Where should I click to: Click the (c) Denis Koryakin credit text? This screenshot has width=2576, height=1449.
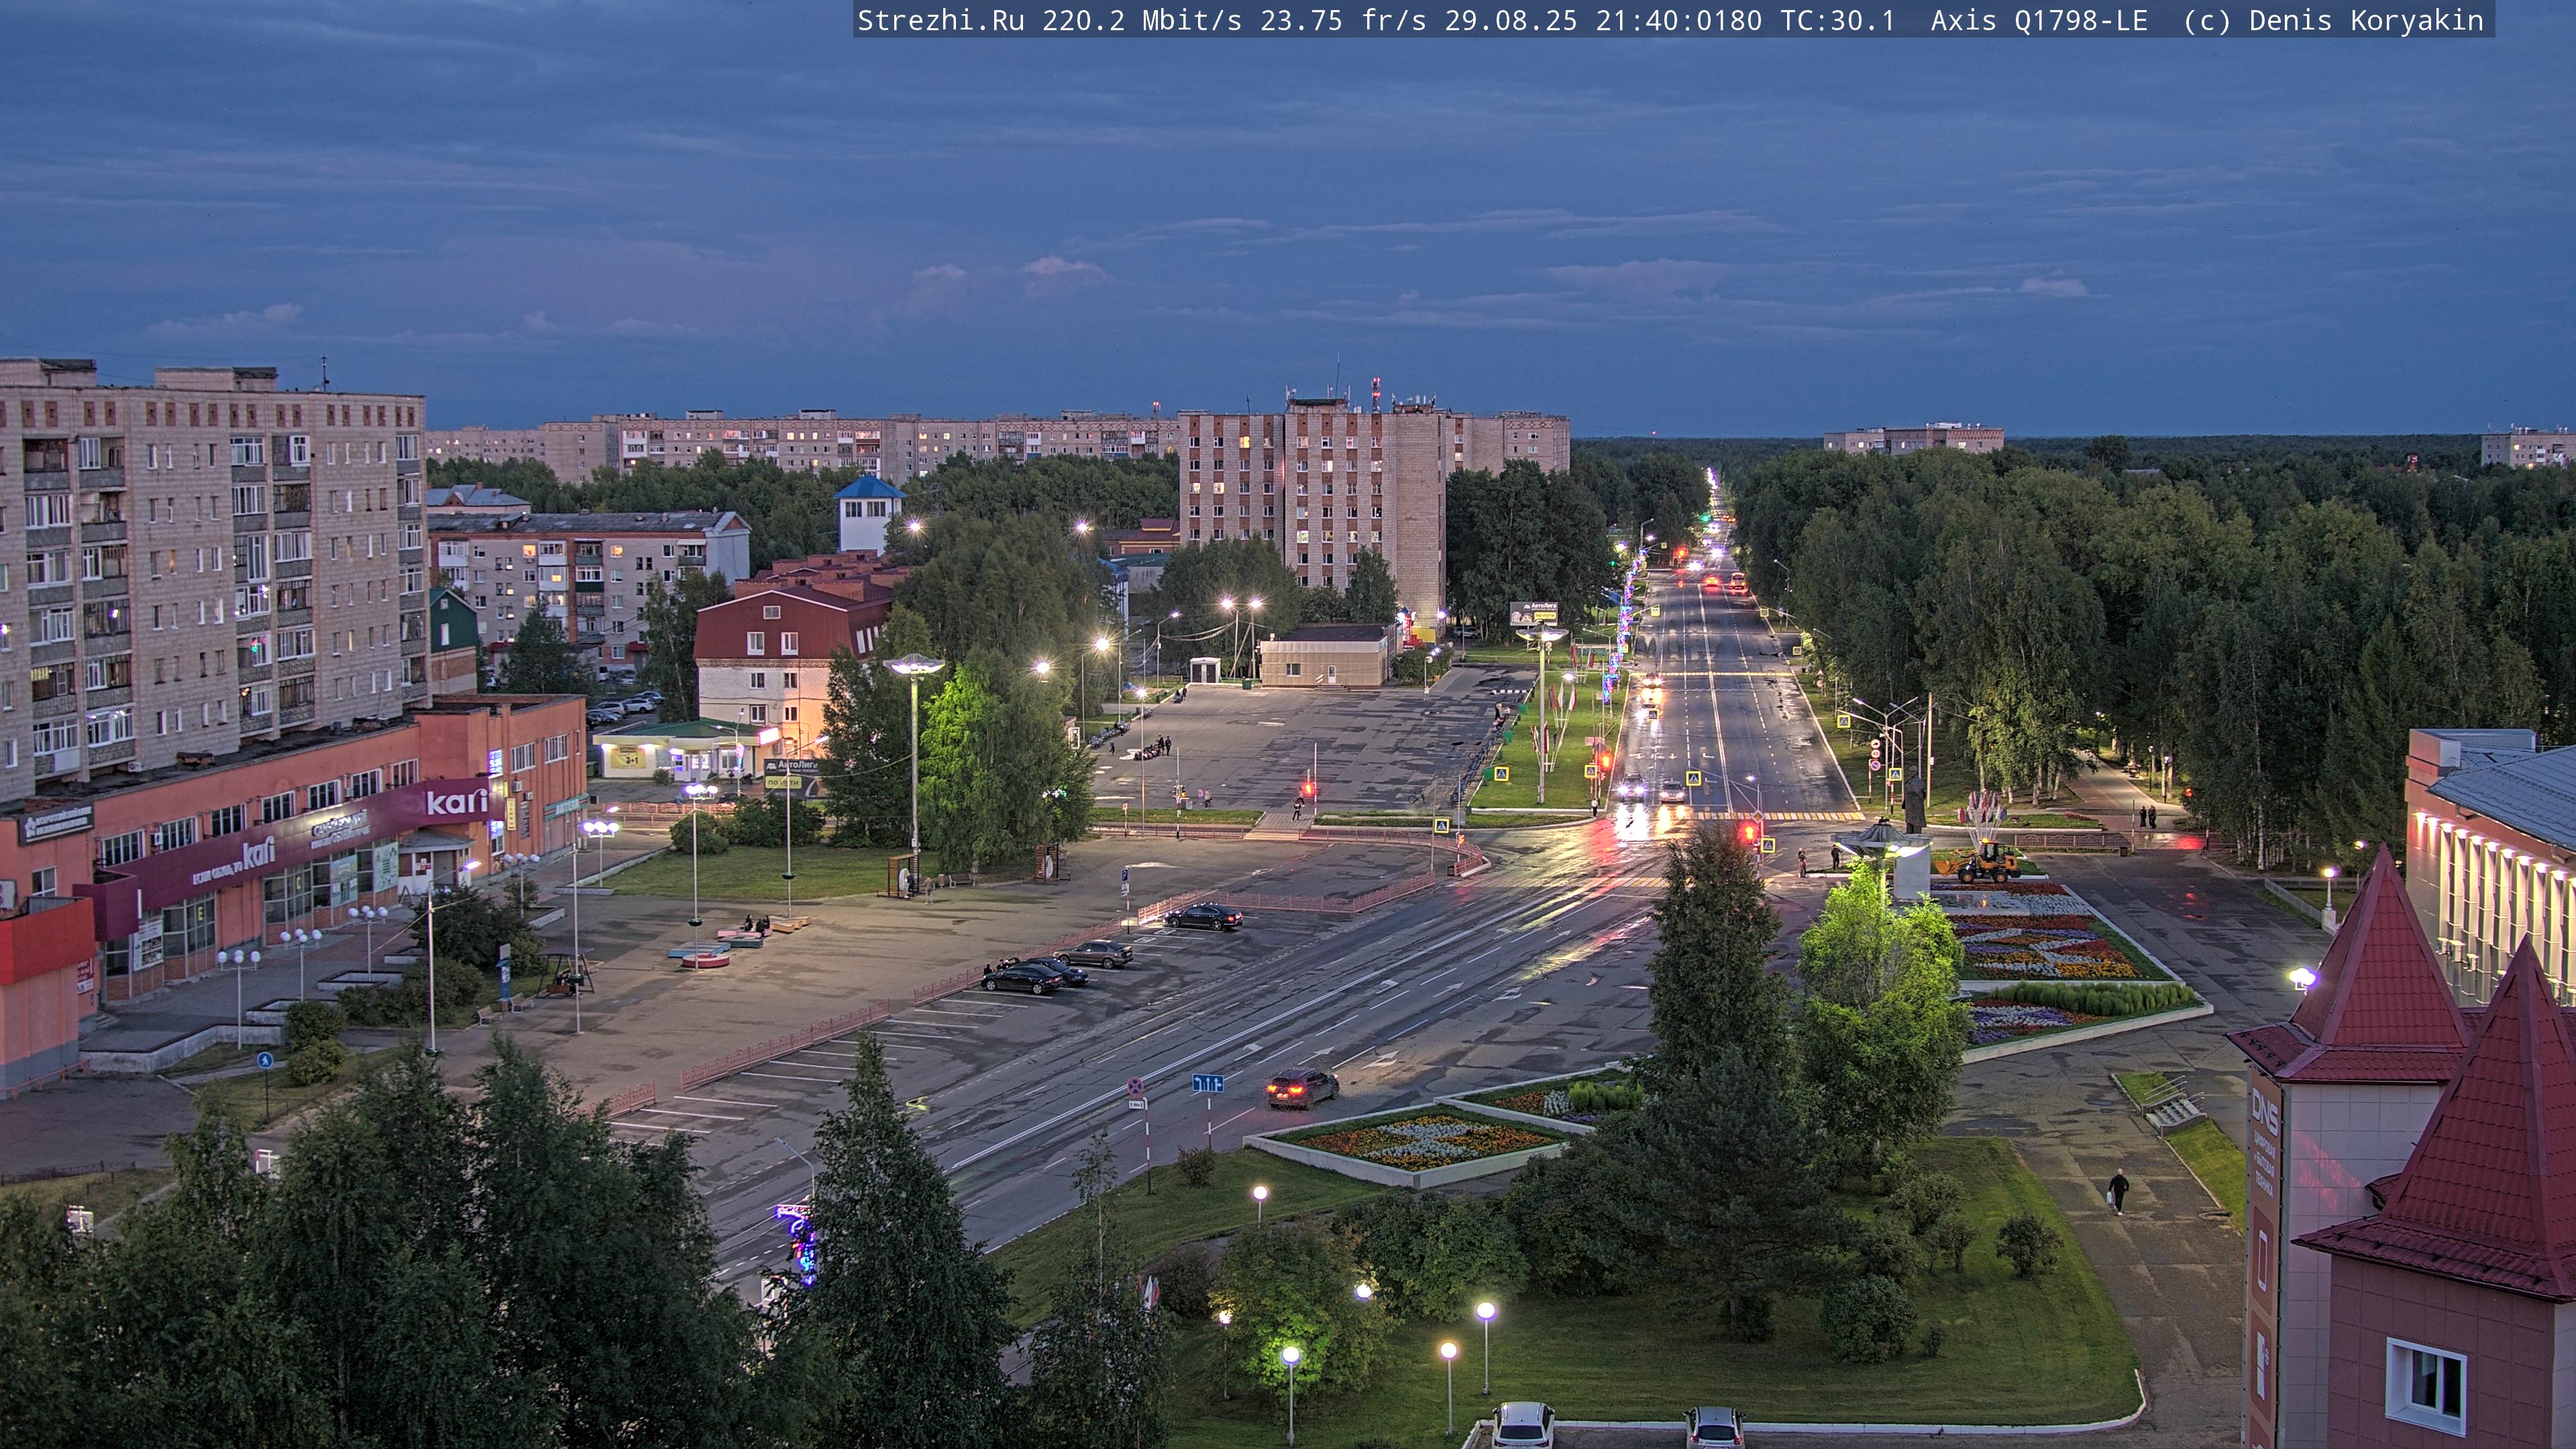click(x=2333, y=21)
